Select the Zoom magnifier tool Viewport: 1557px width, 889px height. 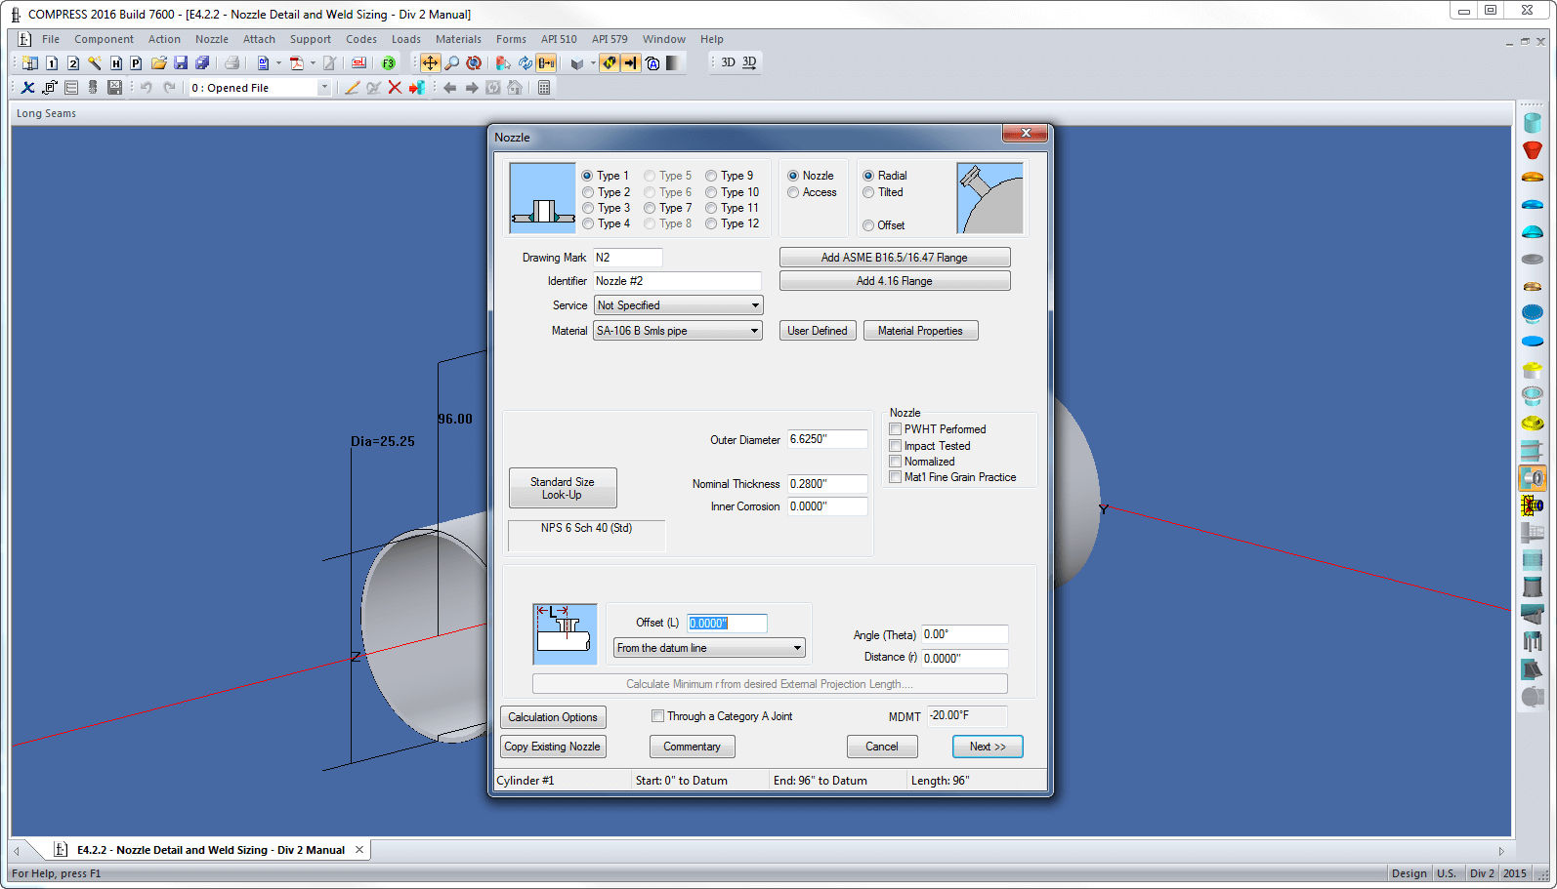[452, 63]
